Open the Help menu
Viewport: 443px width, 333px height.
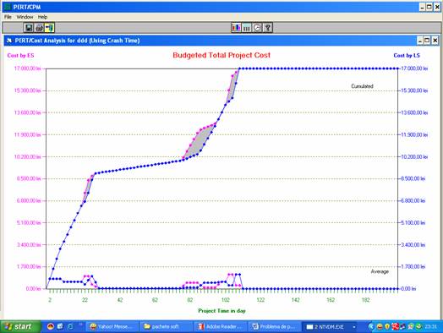pos(42,17)
